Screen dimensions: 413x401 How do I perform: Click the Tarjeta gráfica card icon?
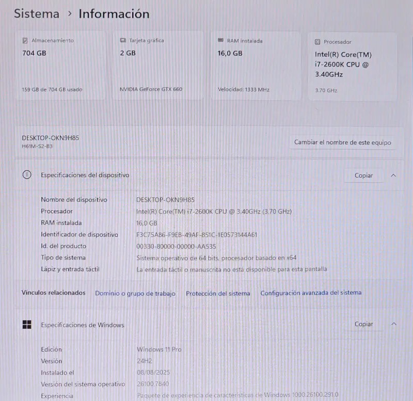[x=123, y=40]
